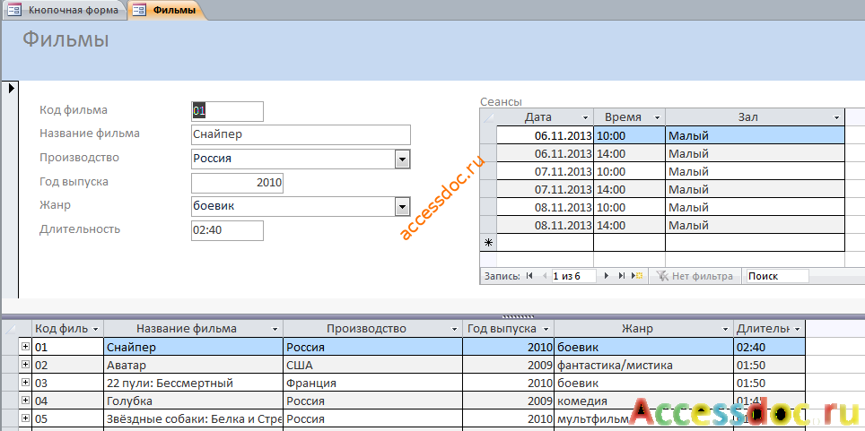Open Дата column filter dropdown

(585, 117)
